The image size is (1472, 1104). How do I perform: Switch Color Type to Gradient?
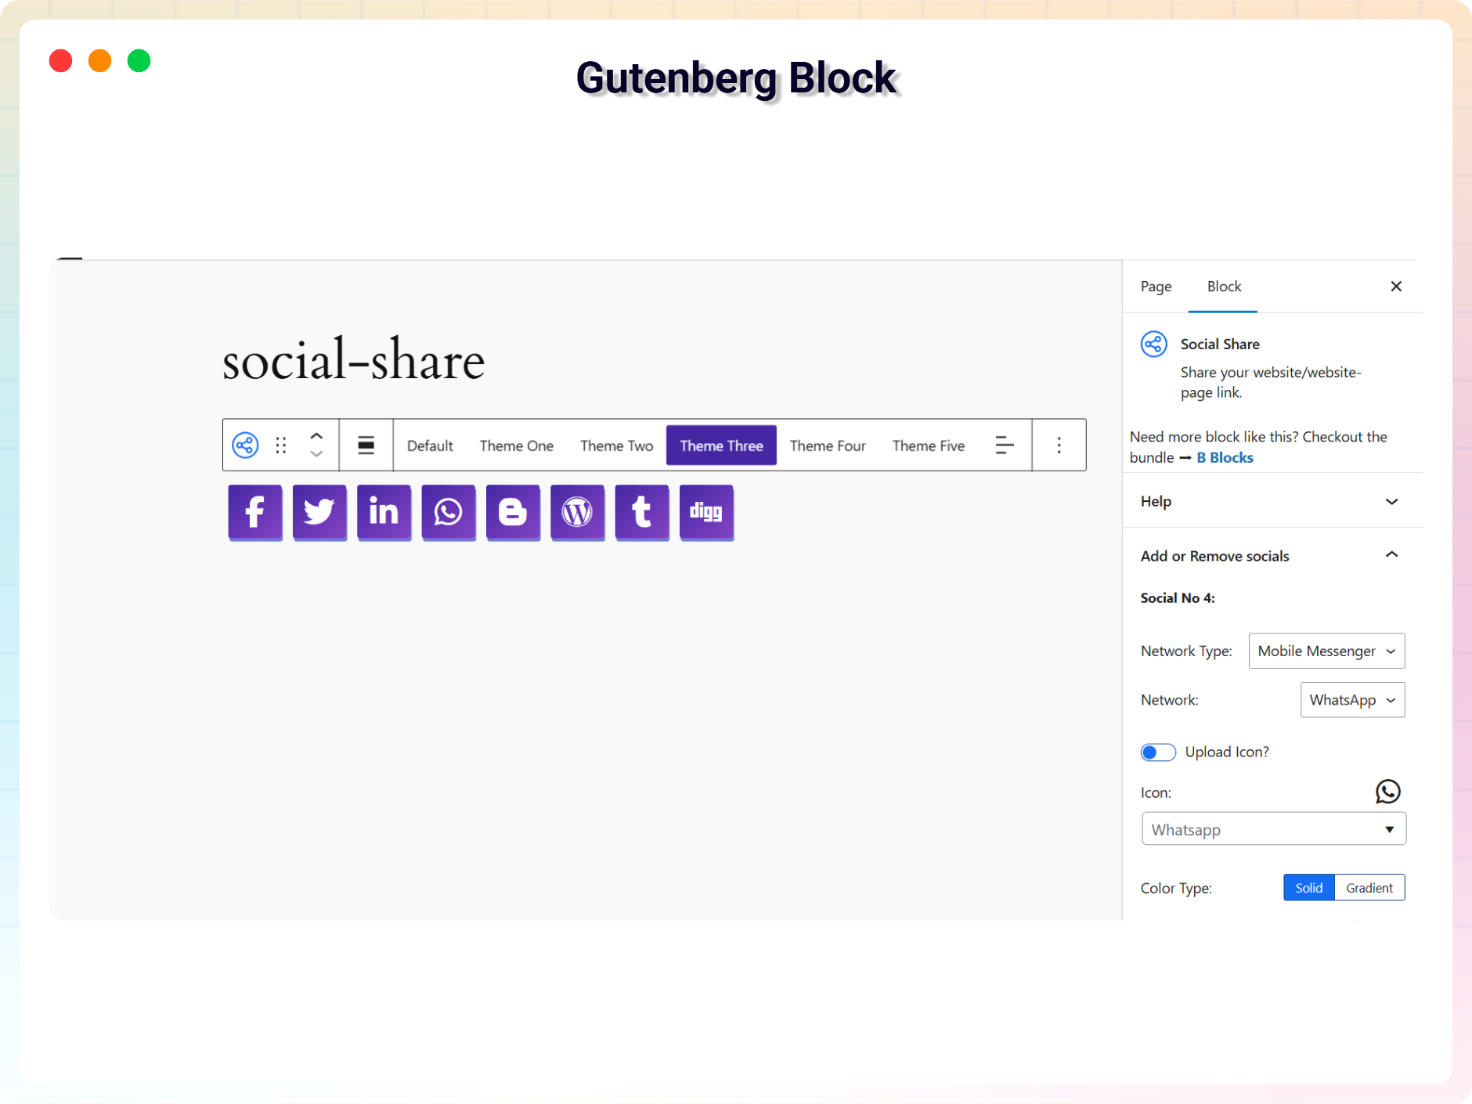point(1369,887)
